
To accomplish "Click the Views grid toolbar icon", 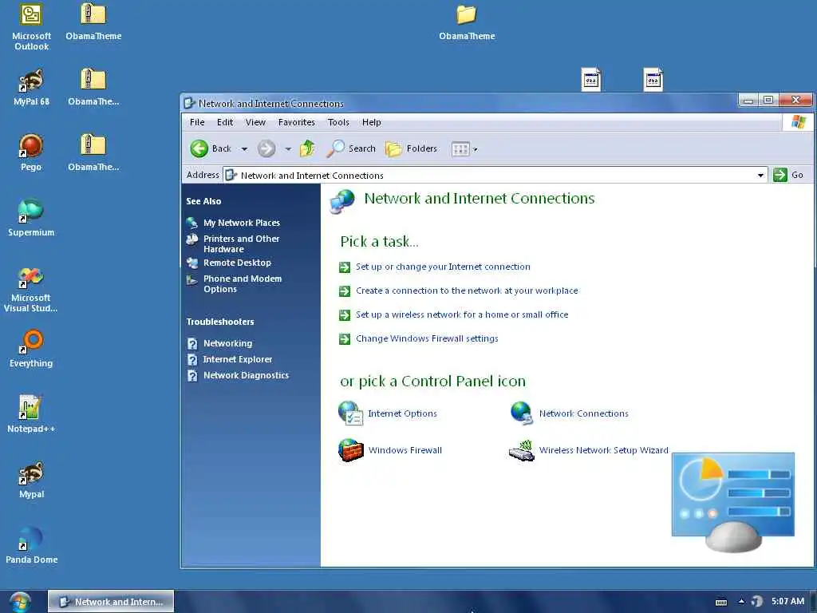I will [460, 149].
